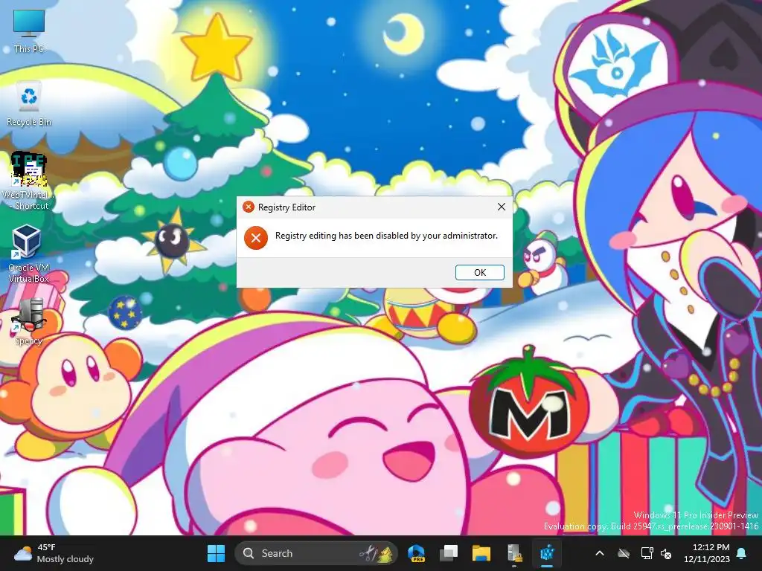The image size is (762, 571).
Task: Open the network status tray icon
Action: coord(647,553)
